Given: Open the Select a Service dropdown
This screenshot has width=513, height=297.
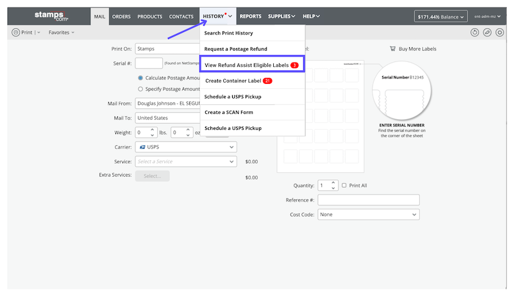Looking at the screenshot, I should click(x=186, y=161).
